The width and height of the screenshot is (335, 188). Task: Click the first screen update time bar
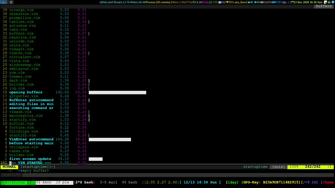96,159
